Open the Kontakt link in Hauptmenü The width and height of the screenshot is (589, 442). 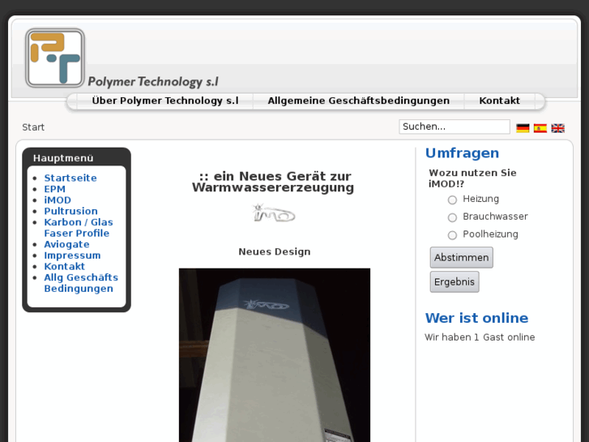tap(64, 266)
